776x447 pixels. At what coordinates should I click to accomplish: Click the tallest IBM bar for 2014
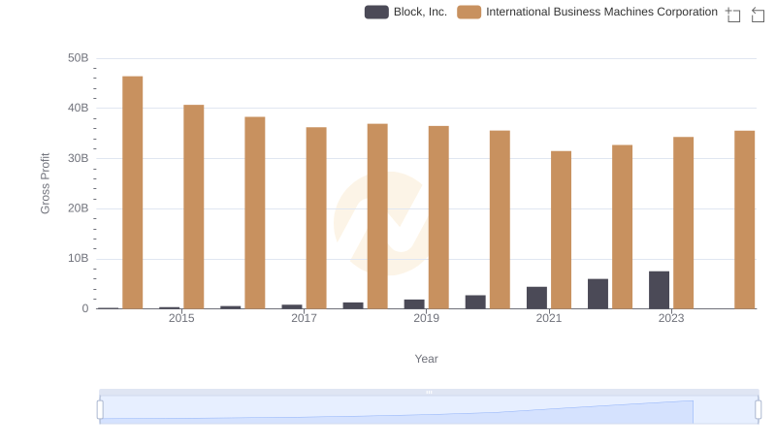133,192
